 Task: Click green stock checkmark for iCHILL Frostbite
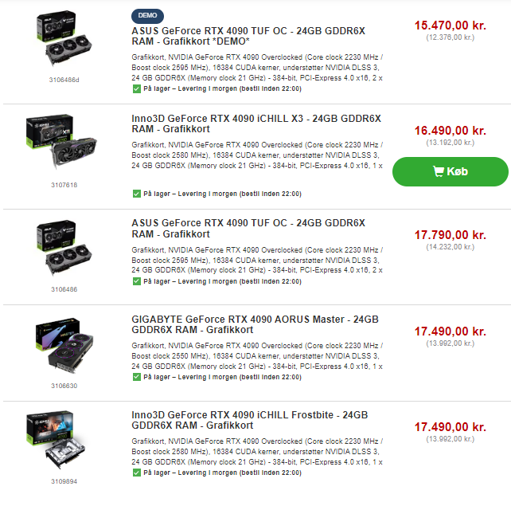[x=137, y=473]
